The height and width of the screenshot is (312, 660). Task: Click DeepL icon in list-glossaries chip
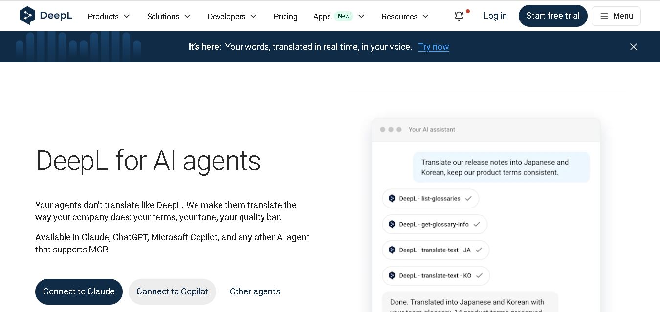click(x=392, y=199)
